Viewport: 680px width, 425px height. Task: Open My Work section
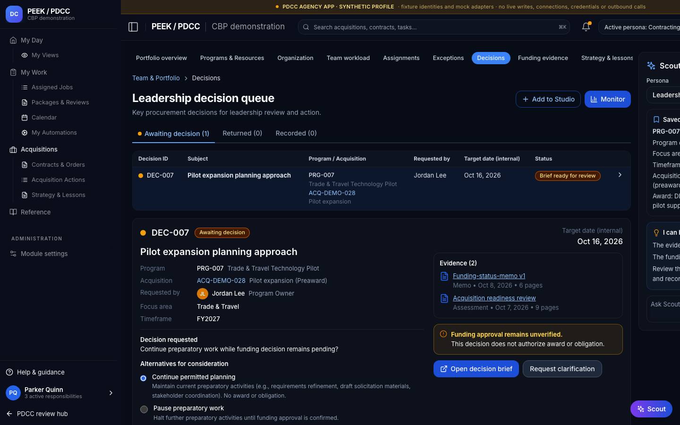click(x=34, y=72)
